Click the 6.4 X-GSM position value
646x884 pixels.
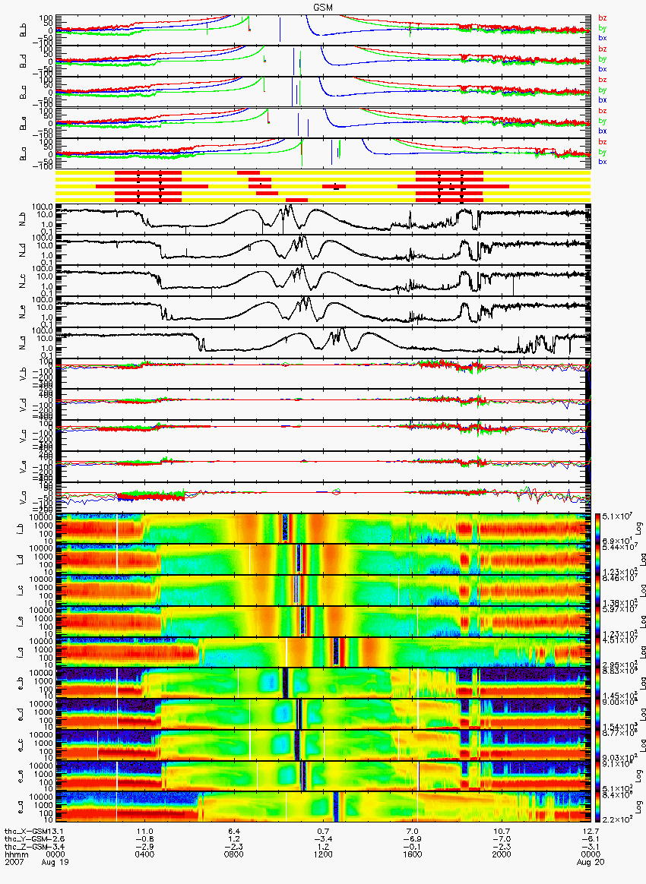(234, 831)
